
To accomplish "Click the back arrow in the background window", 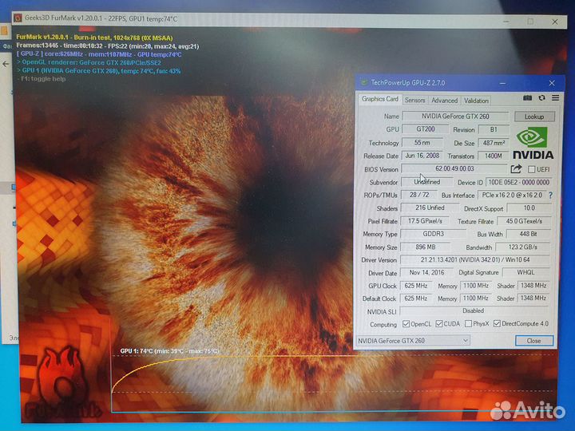I will (x=6, y=64).
